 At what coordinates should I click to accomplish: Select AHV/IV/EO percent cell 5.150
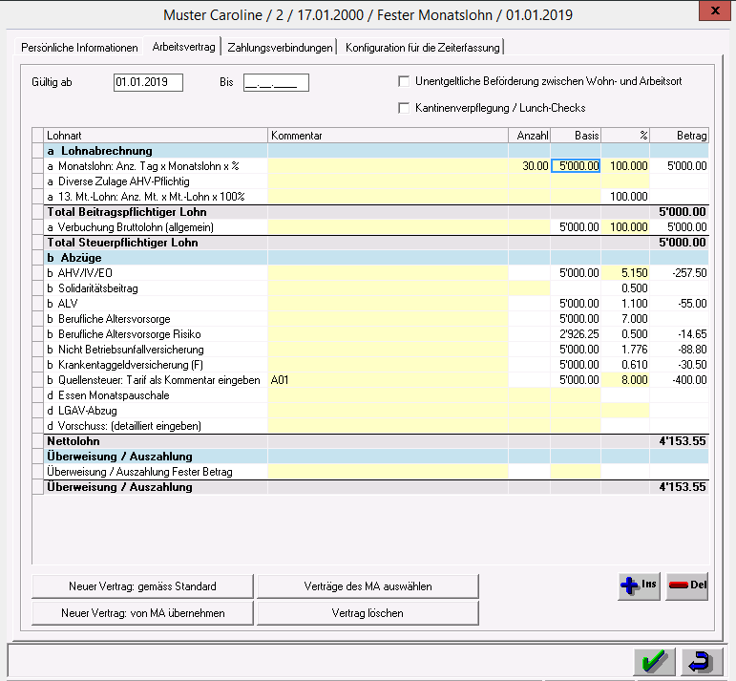click(x=625, y=272)
